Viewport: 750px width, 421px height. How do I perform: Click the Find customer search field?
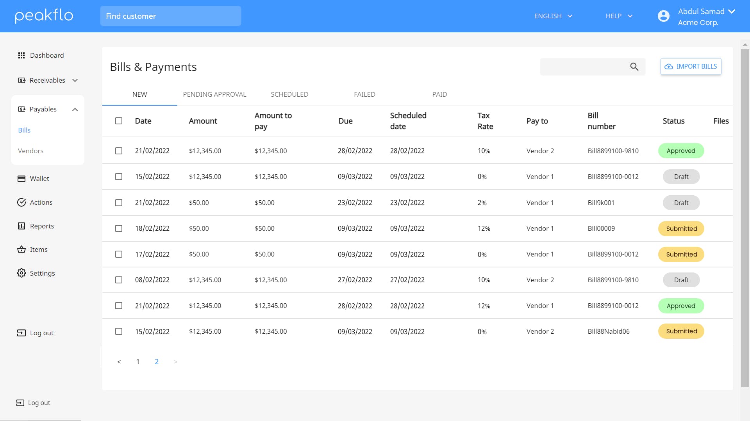[x=170, y=16]
